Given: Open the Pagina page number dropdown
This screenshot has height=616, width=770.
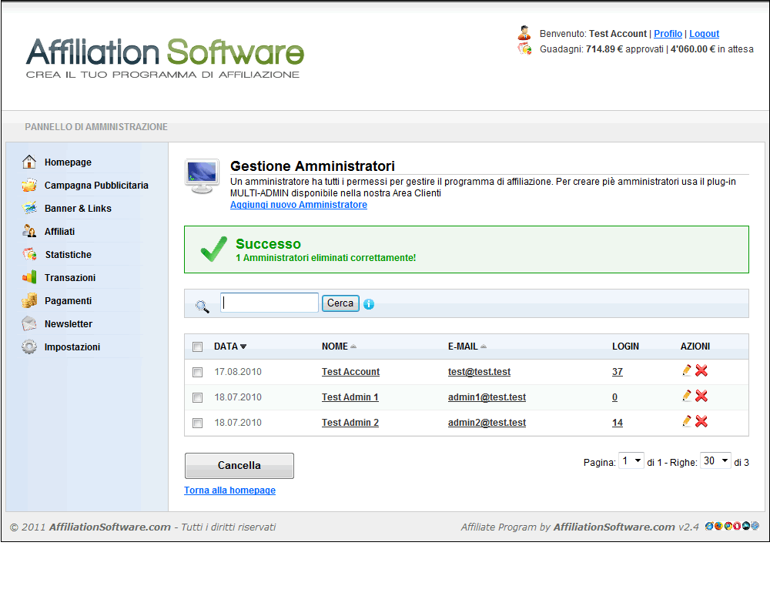Looking at the screenshot, I should click(631, 460).
